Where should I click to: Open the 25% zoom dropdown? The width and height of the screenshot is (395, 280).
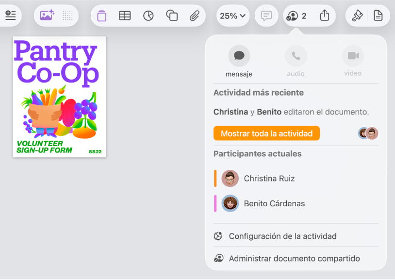[x=232, y=16]
